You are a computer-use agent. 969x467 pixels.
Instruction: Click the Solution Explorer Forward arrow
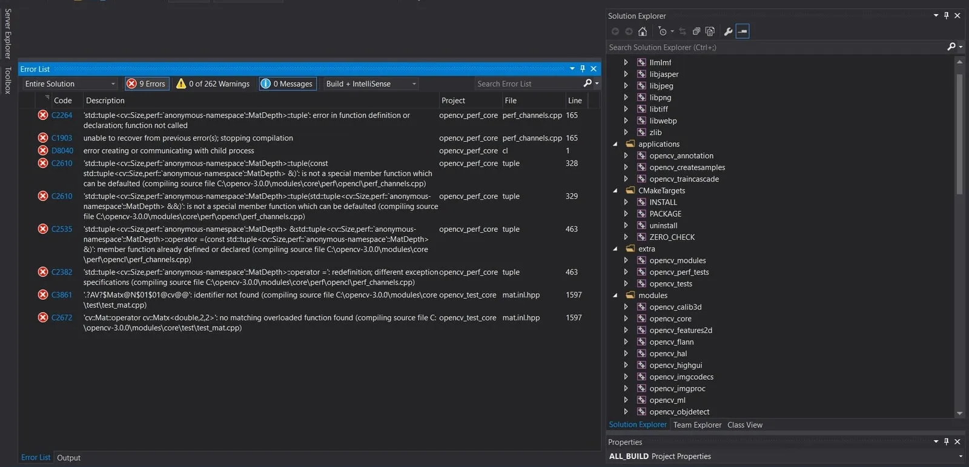[x=629, y=31]
